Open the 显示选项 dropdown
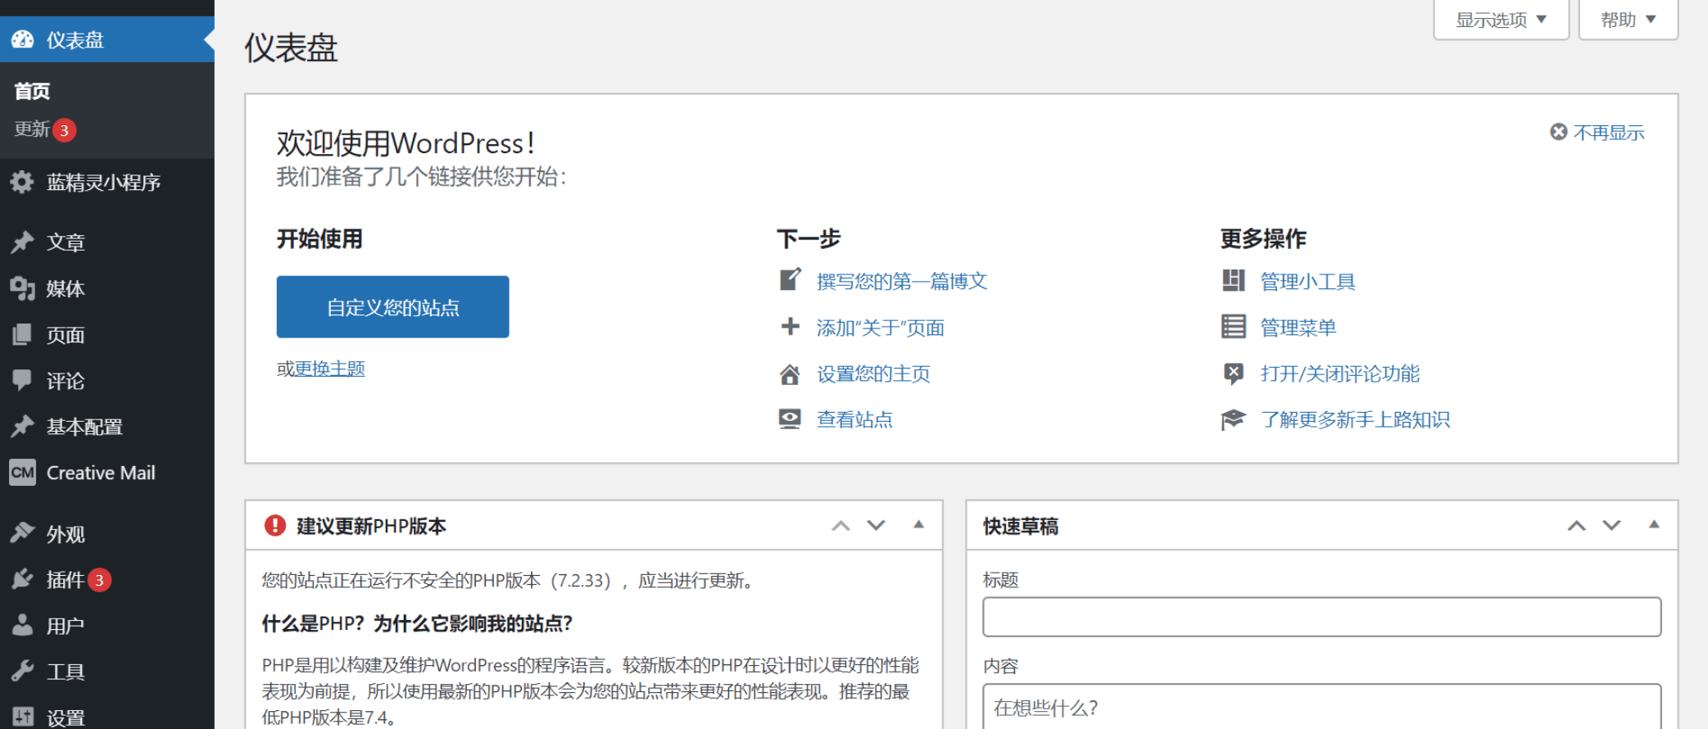The image size is (1708, 729). pos(1501,20)
